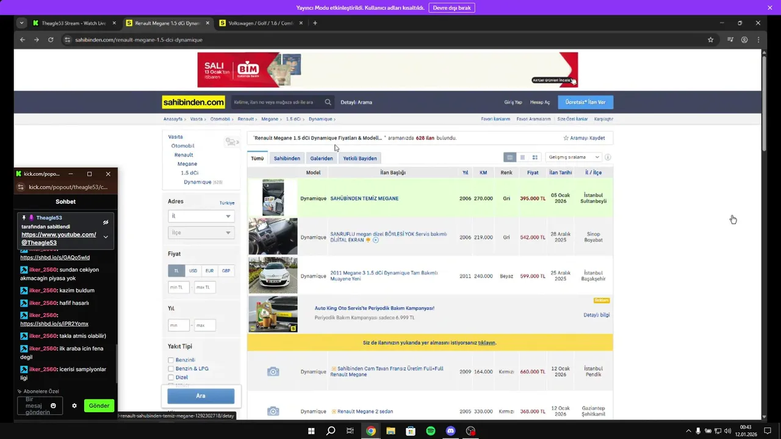781x439 pixels.
Task: Click Gönder button in Kick chat
Action: pyautogui.click(x=99, y=405)
